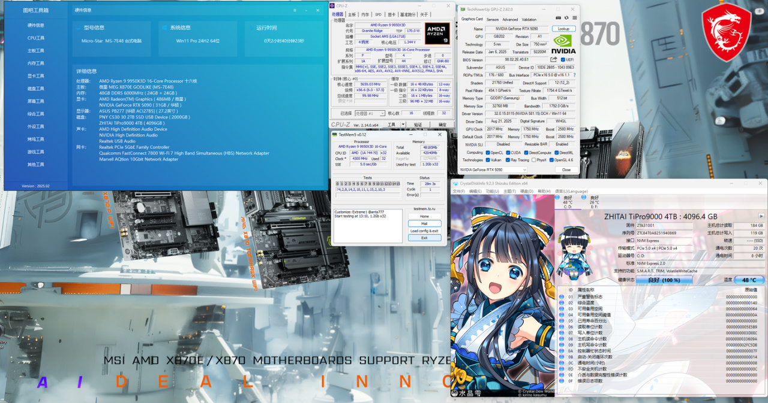Switch to the Sensors tab in GPU-Z
The height and width of the screenshot is (403, 768).
(x=492, y=19)
